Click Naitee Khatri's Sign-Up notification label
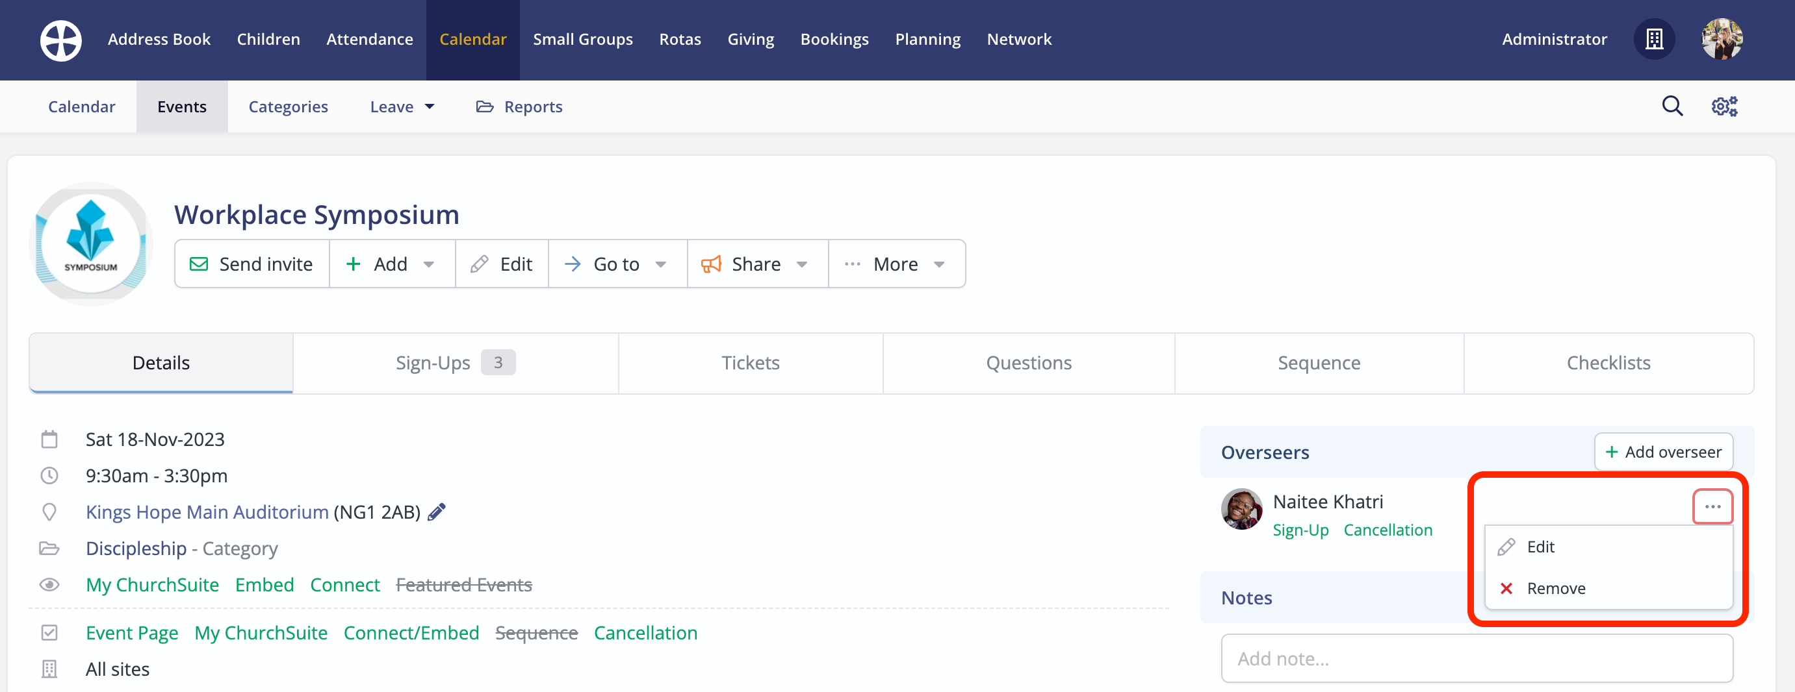 click(1300, 530)
